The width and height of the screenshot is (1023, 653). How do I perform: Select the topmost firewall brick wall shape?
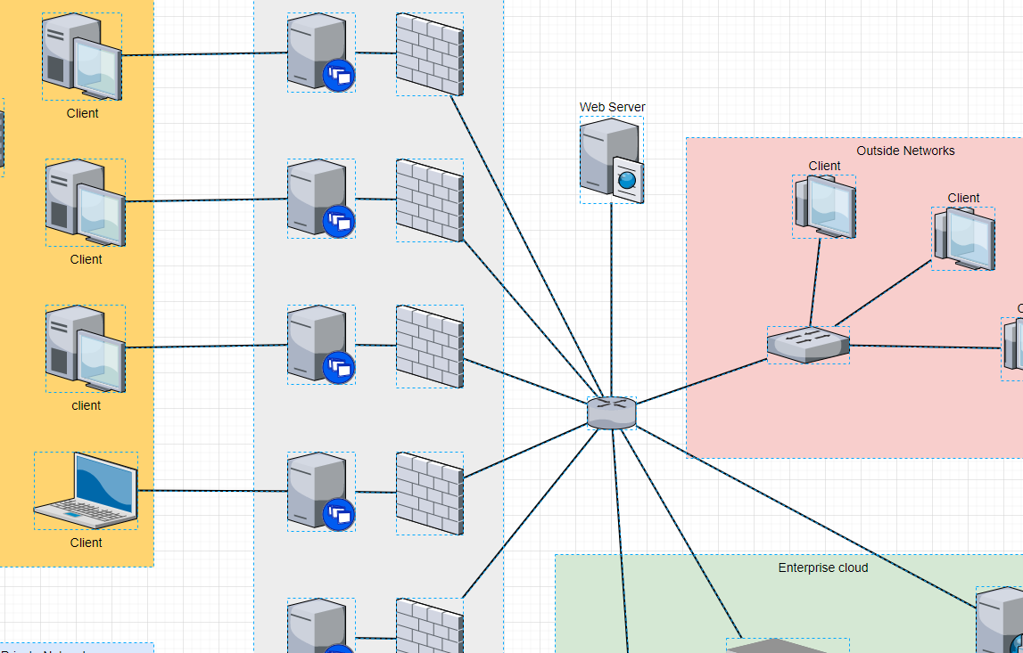point(429,55)
